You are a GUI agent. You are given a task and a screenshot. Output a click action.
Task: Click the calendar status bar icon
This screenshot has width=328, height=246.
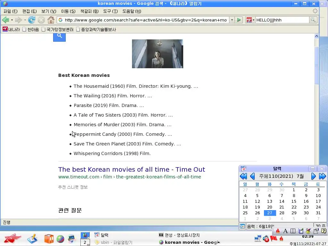click(x=242, y=226)
